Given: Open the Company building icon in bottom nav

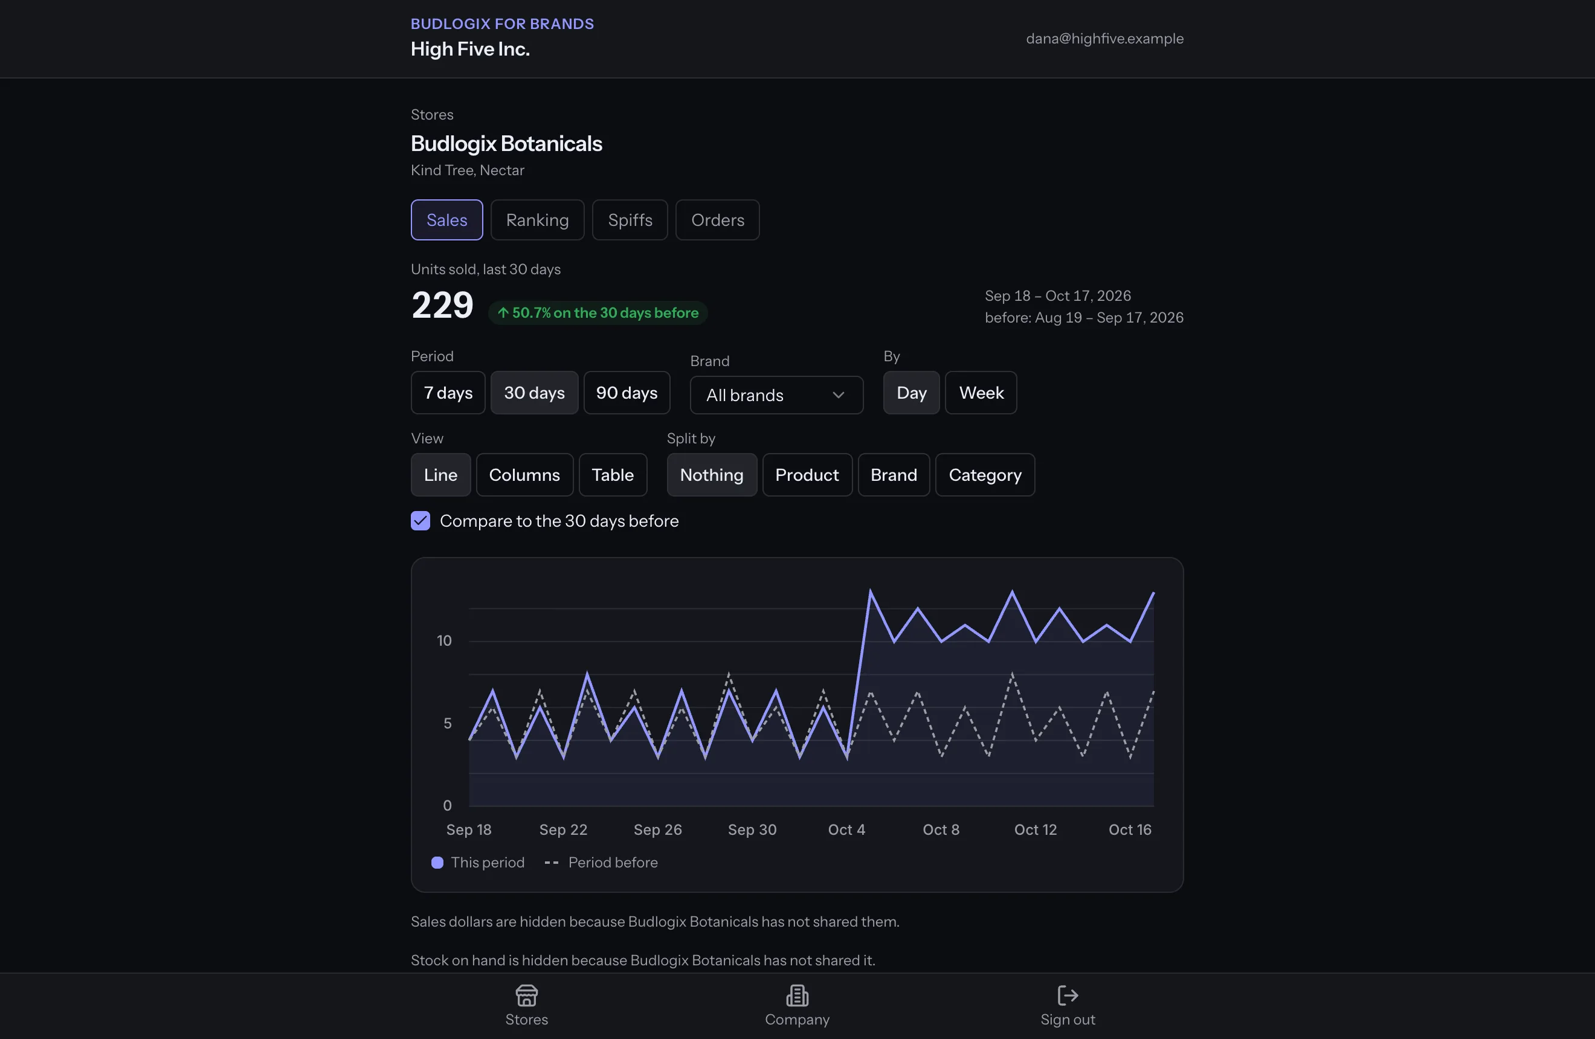Looking at the screenshot, I should pyautogui.click(x=797, y=995).
